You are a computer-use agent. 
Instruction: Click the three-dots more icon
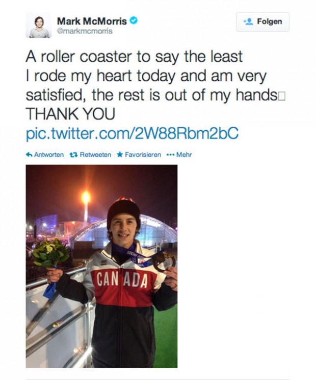(x=170, y=155)
